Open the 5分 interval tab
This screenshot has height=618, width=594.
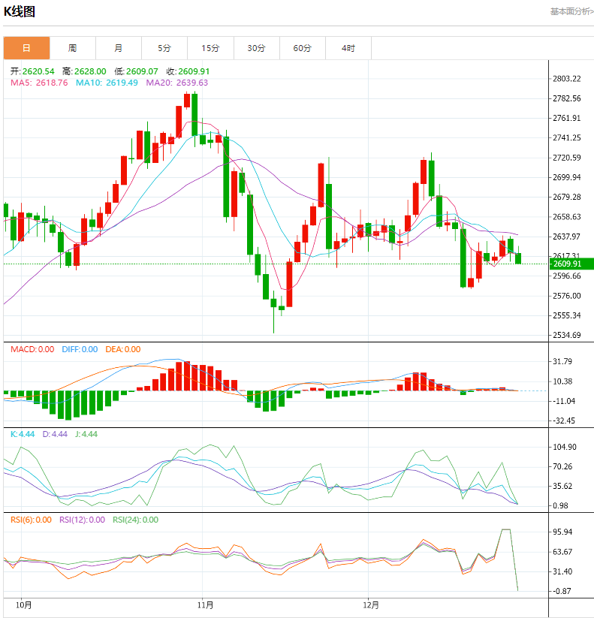[x=164, y=48]
